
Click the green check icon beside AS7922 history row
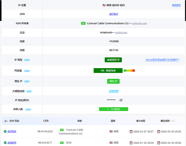[5, 131]
